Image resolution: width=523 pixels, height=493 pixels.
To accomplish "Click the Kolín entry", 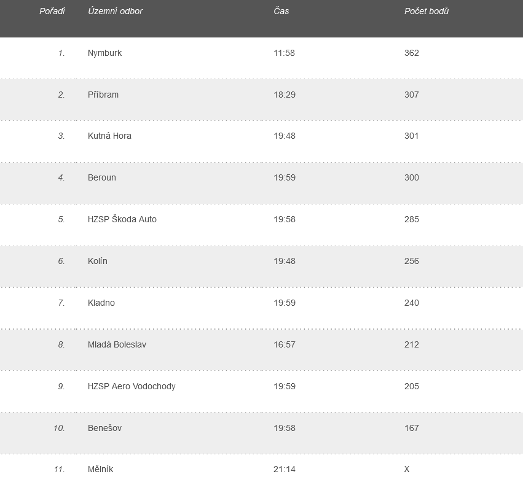I will [97, 261].
